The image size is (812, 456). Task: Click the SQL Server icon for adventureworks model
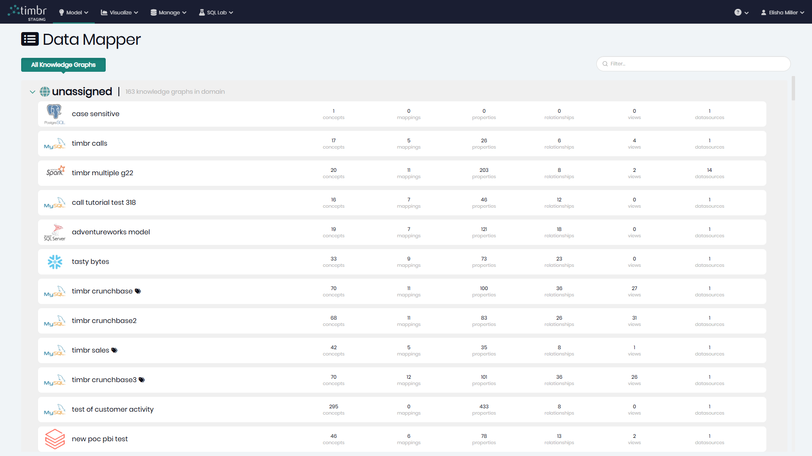point(55,232)
